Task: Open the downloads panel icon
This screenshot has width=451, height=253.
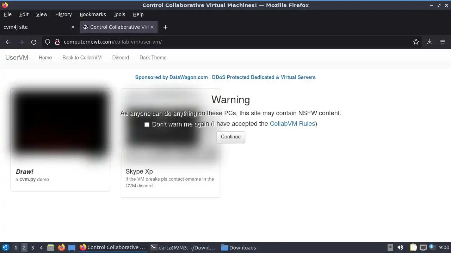Action: click(x=430, y=42)
